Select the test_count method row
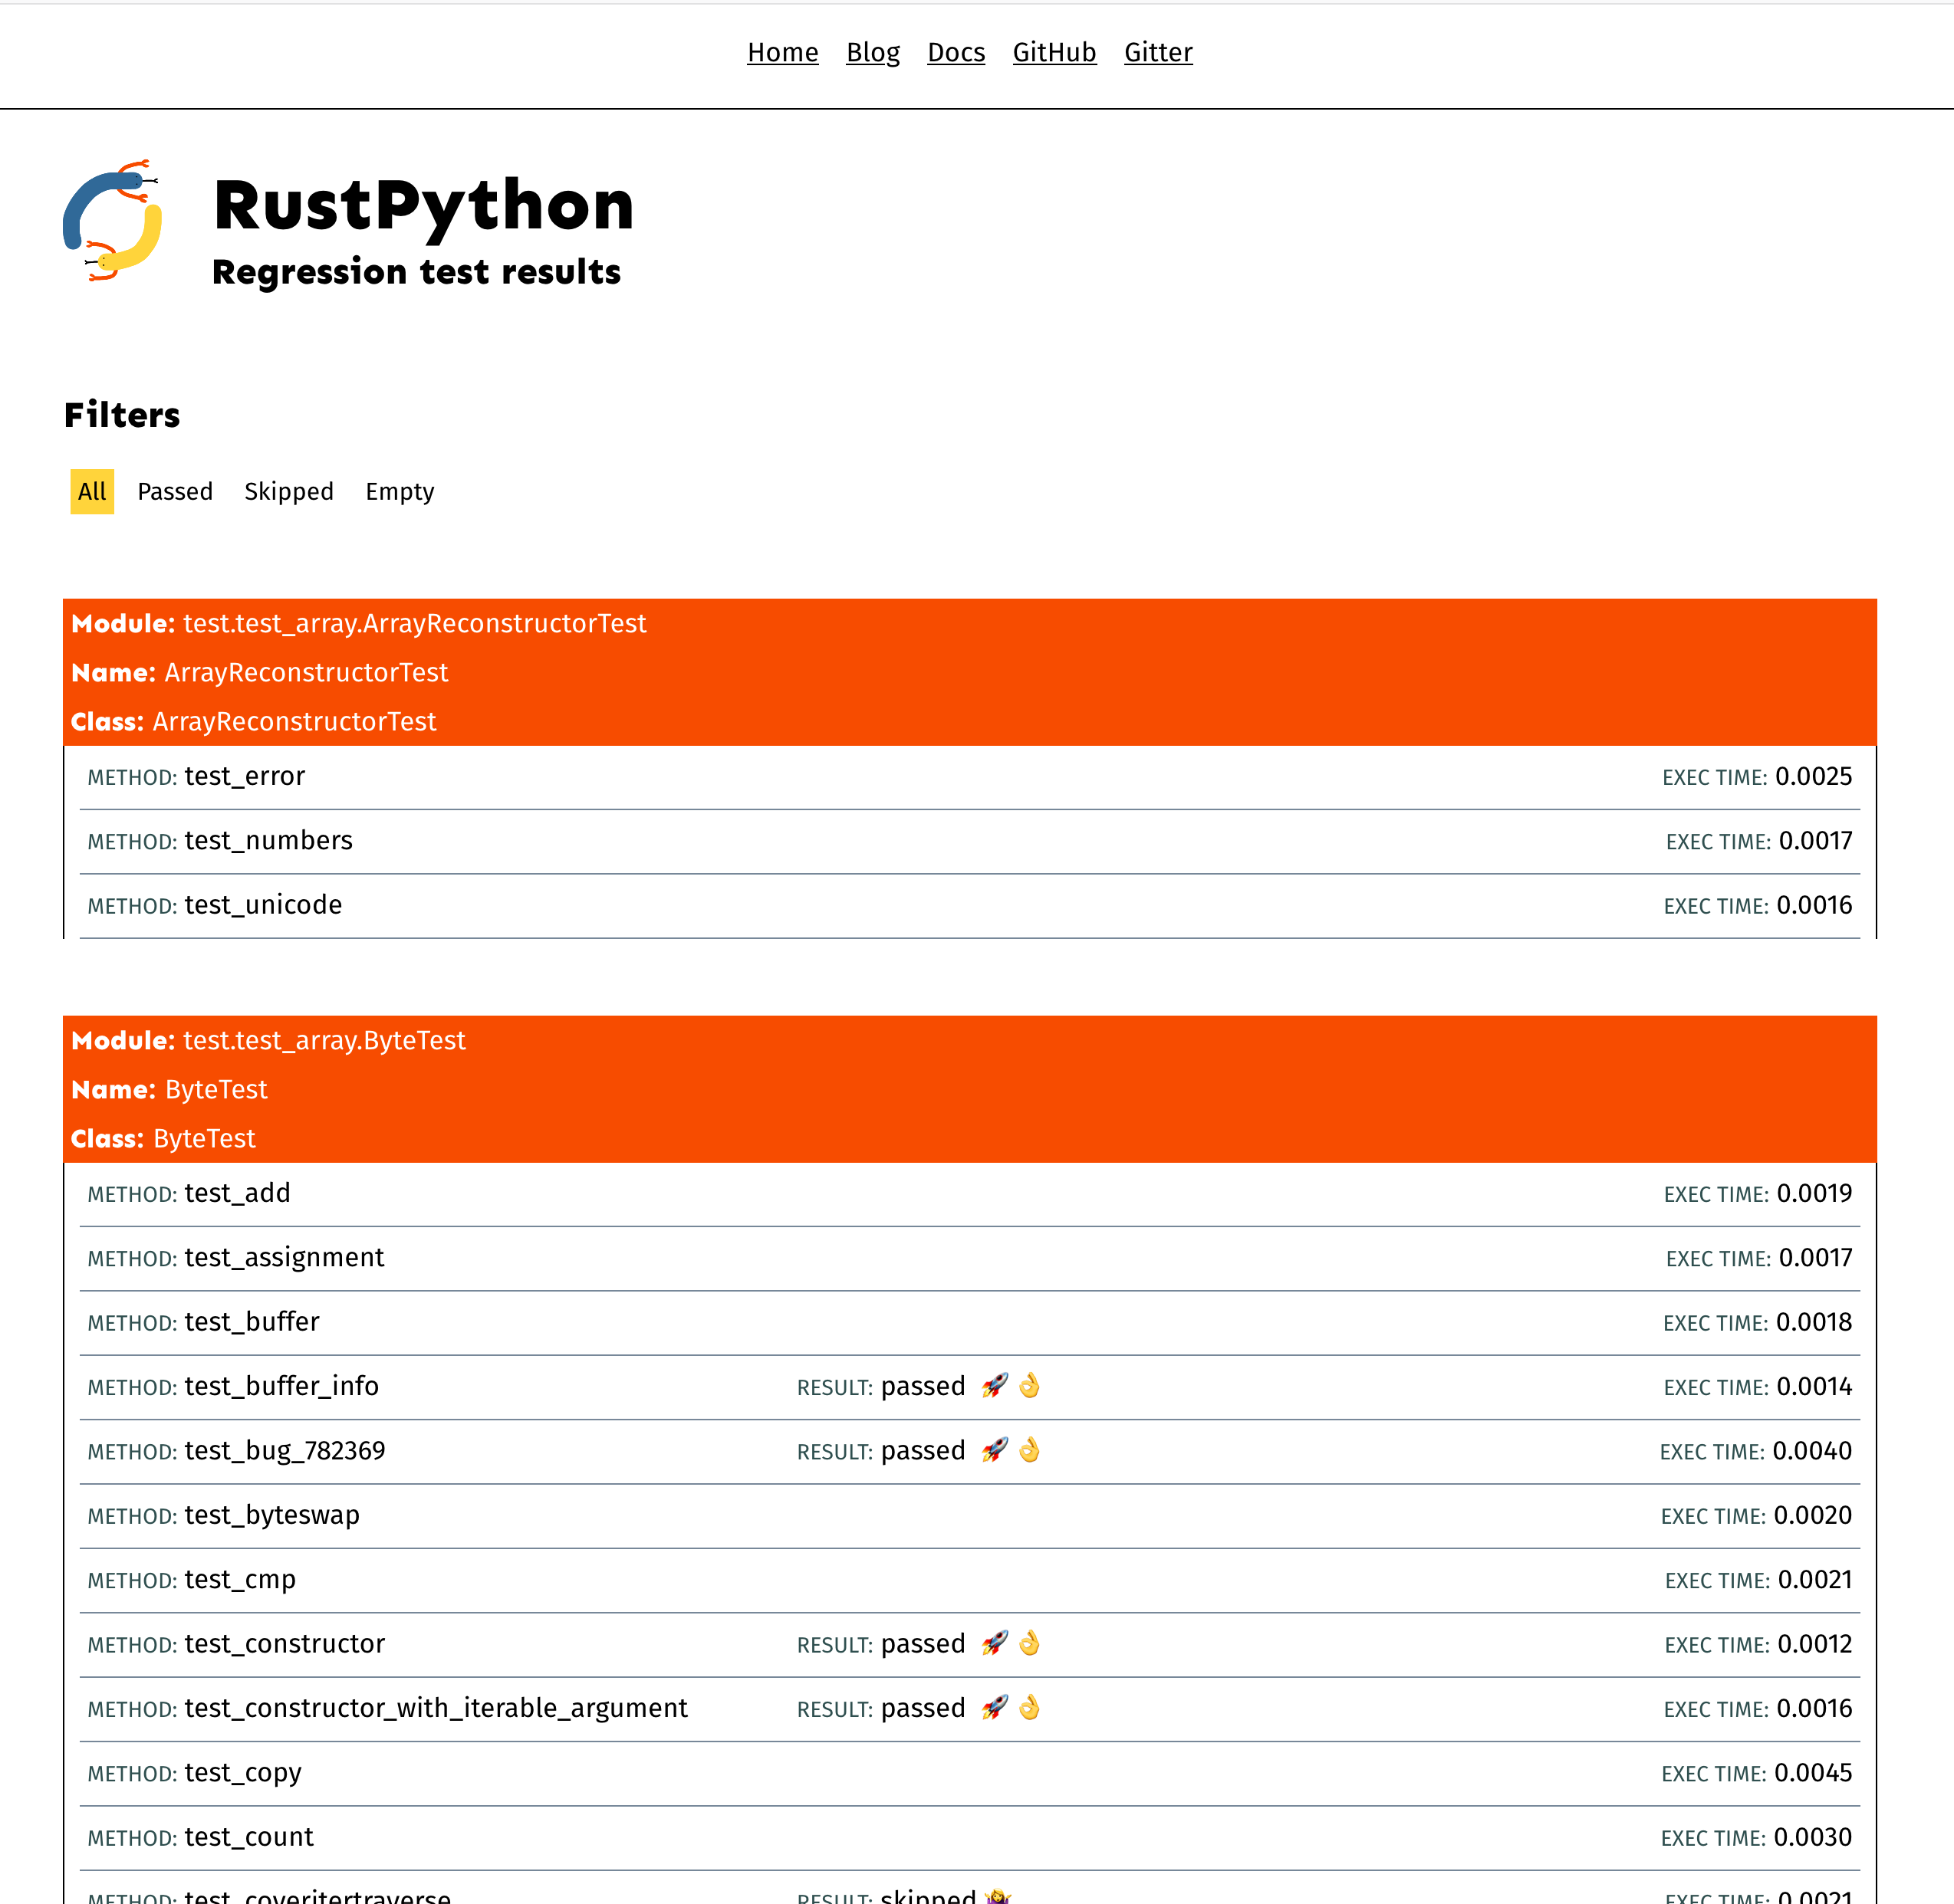Screen dimensions: 1954x1904 [x=969, y=1837]
